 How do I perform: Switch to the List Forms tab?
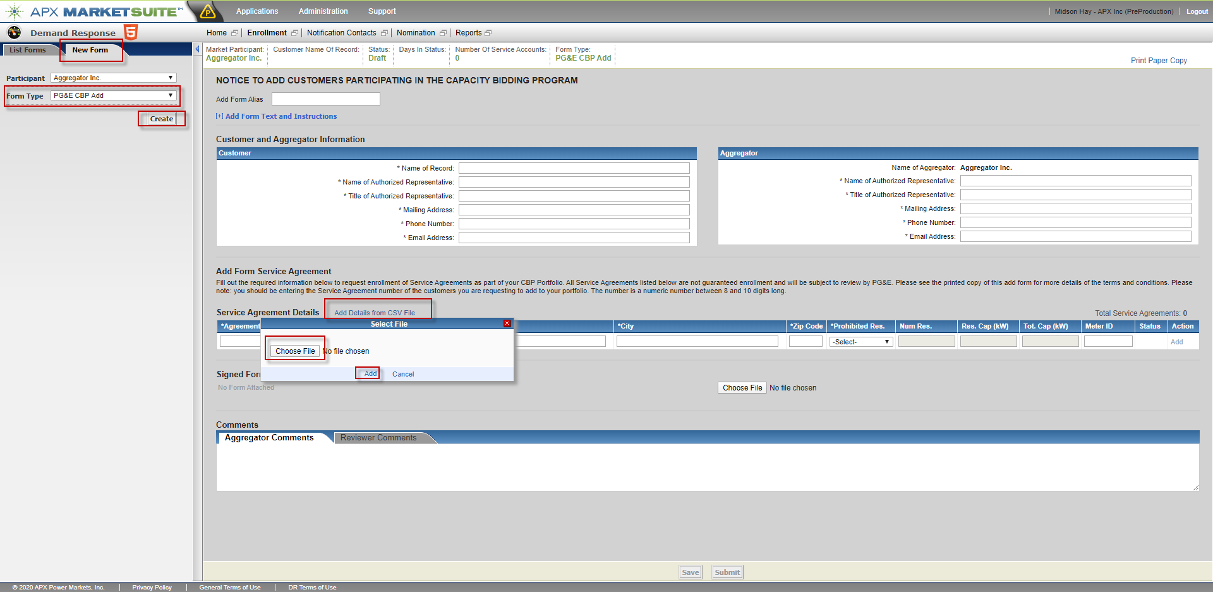click(x=28, y=50)
